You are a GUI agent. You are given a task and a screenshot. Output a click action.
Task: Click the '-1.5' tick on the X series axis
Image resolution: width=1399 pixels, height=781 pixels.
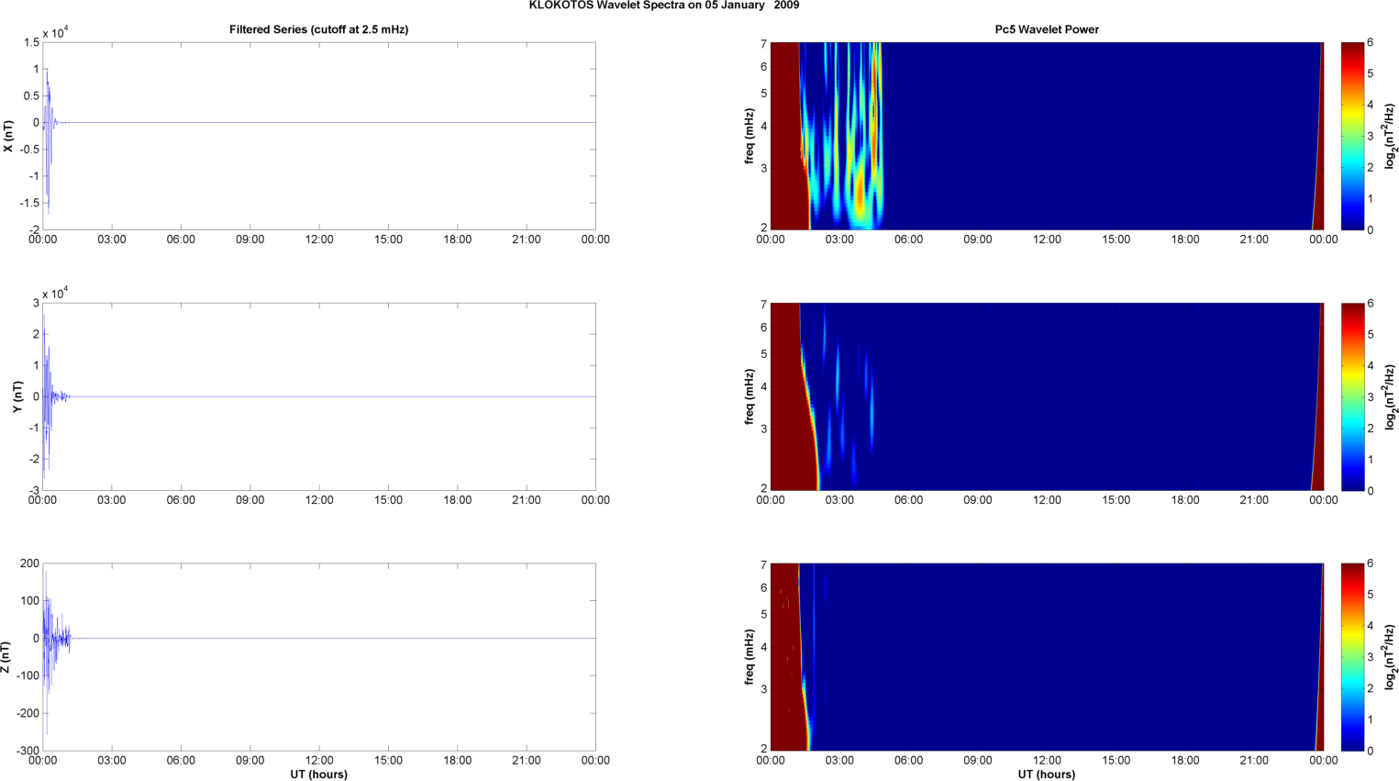pyautogui.click(x=28, y=203)
